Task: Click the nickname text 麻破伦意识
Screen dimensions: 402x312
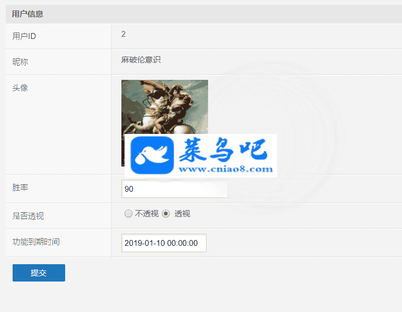Action: pos(141,60)
